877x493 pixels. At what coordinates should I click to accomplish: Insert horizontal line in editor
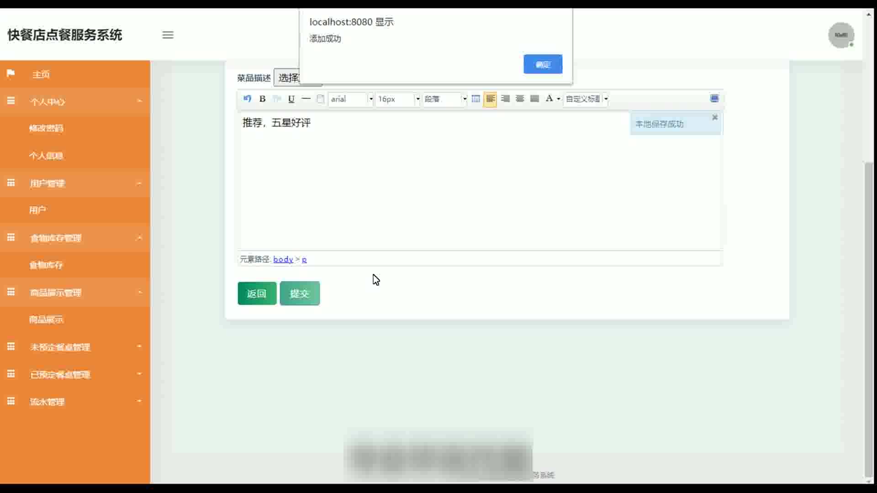click(306, 99)
